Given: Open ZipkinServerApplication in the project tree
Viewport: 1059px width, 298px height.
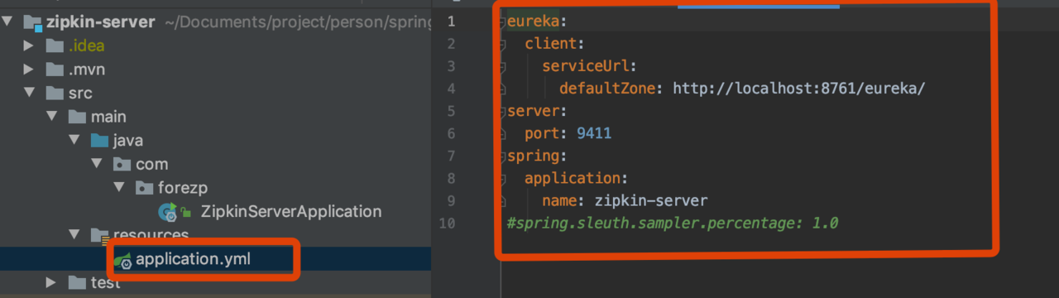Looking at the screenshot, I should (x=291, y=212).
